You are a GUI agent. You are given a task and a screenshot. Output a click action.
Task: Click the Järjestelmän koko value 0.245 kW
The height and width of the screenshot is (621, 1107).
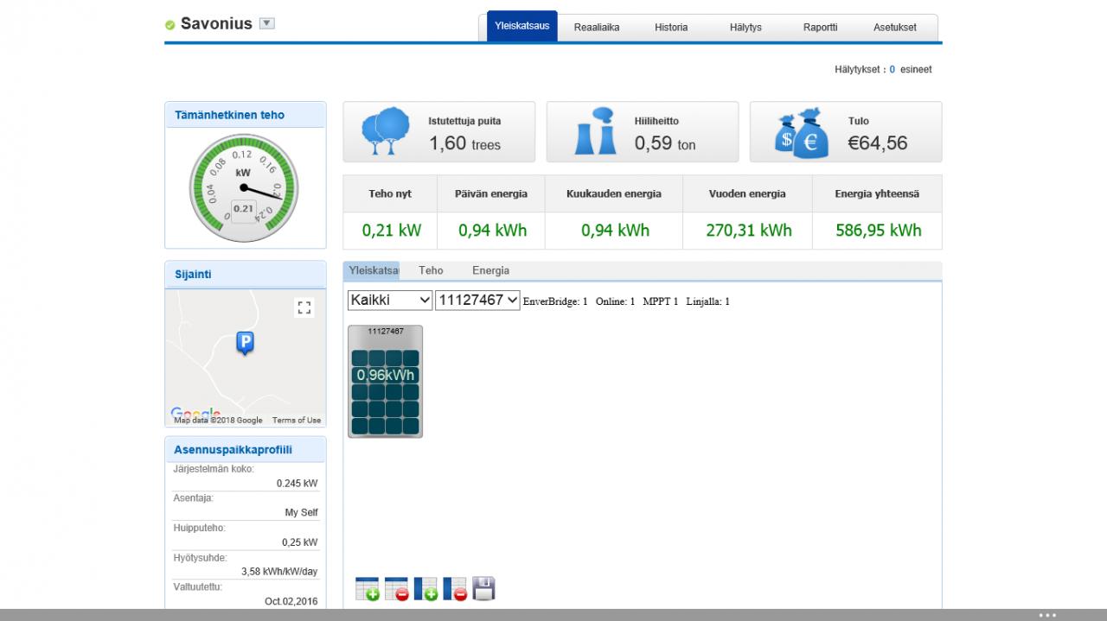(297, 484)
